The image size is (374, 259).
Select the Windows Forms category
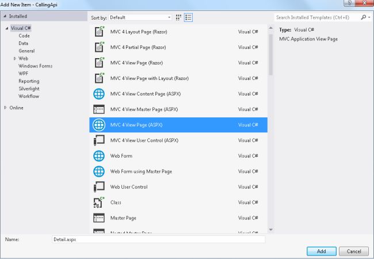[x=36, y=66]
